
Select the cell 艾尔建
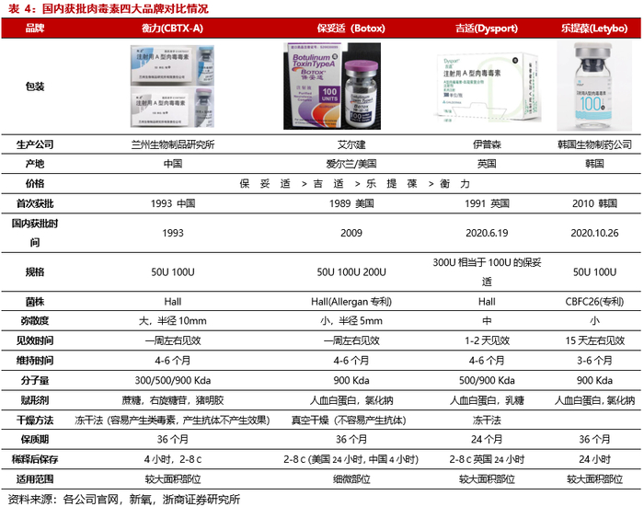[x=351, y=144]
